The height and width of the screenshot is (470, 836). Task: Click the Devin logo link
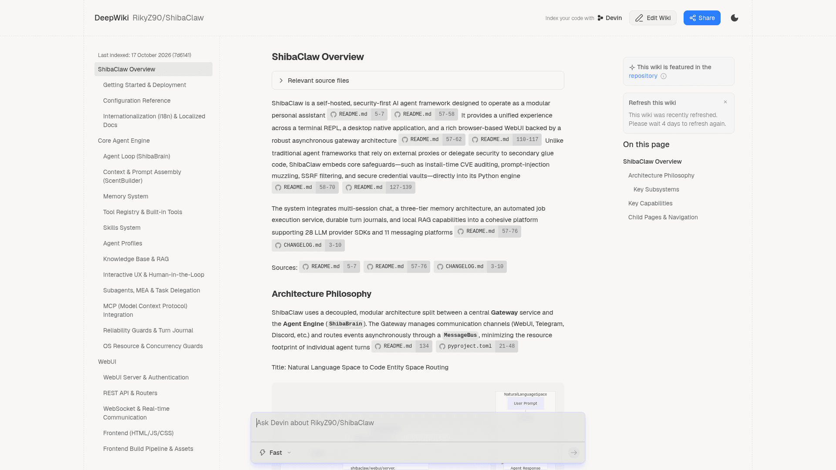click(610, 18)
